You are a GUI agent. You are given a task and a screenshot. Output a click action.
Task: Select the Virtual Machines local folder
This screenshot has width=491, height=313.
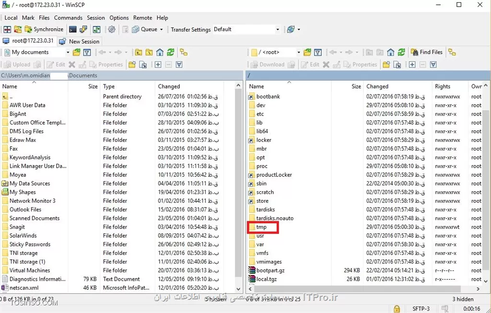point(30,270)
